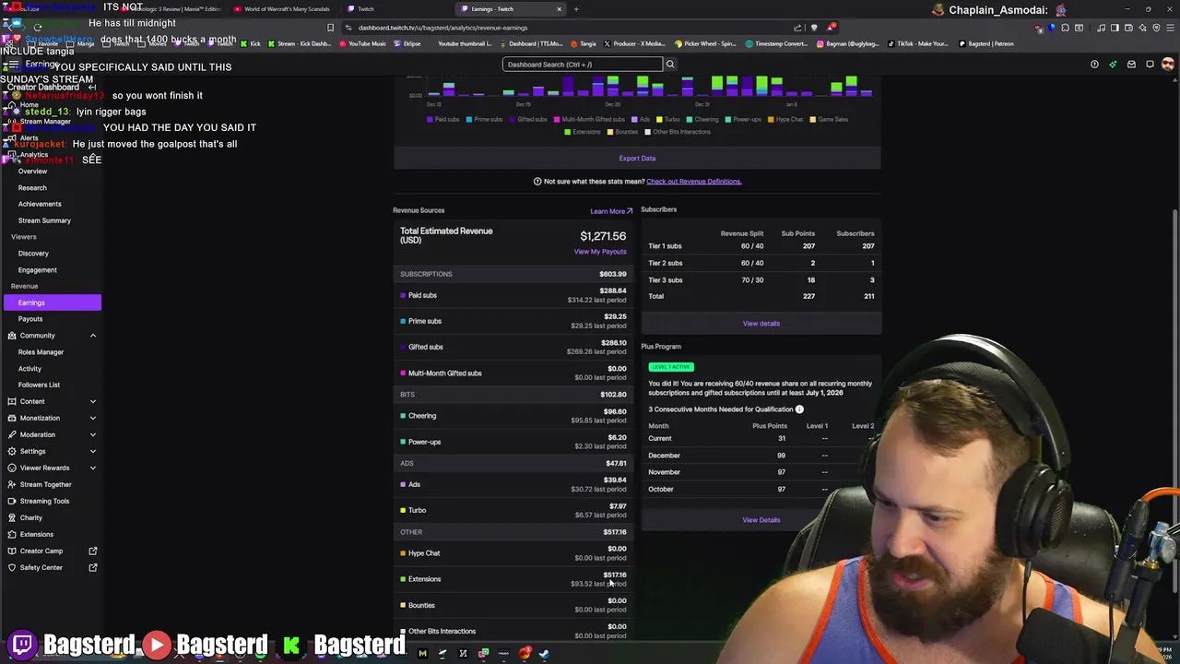
Task: Click View Details under Plus Program
Action: click(x=761, y=520)
